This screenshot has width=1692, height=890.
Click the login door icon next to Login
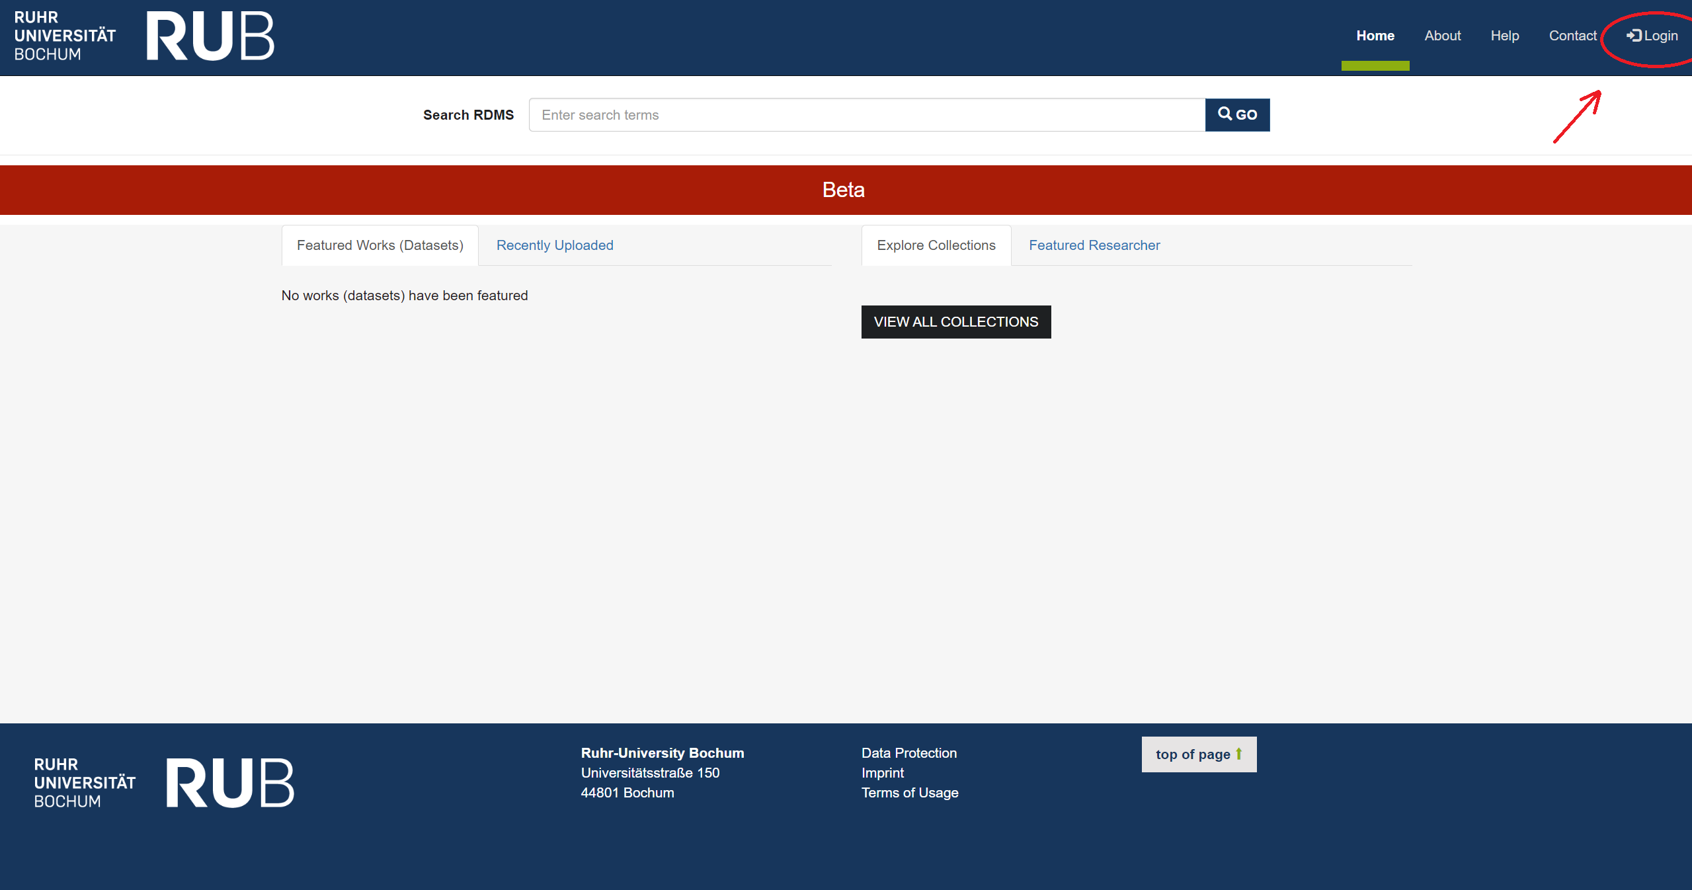pos(1634,34)
